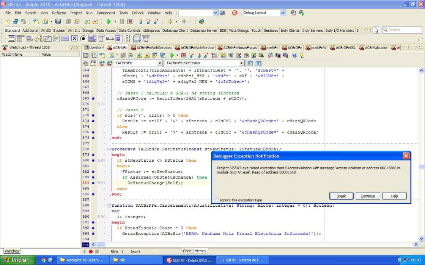Open the back navigation history dropdown arrow
This screenshot has width=425, height=265.
(x=176, y=21)
